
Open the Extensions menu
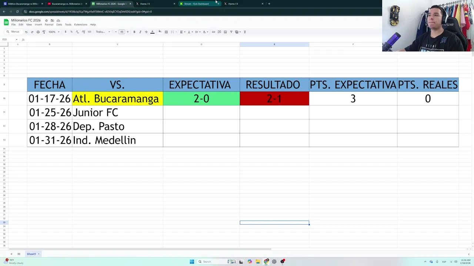tap(81, 25)
